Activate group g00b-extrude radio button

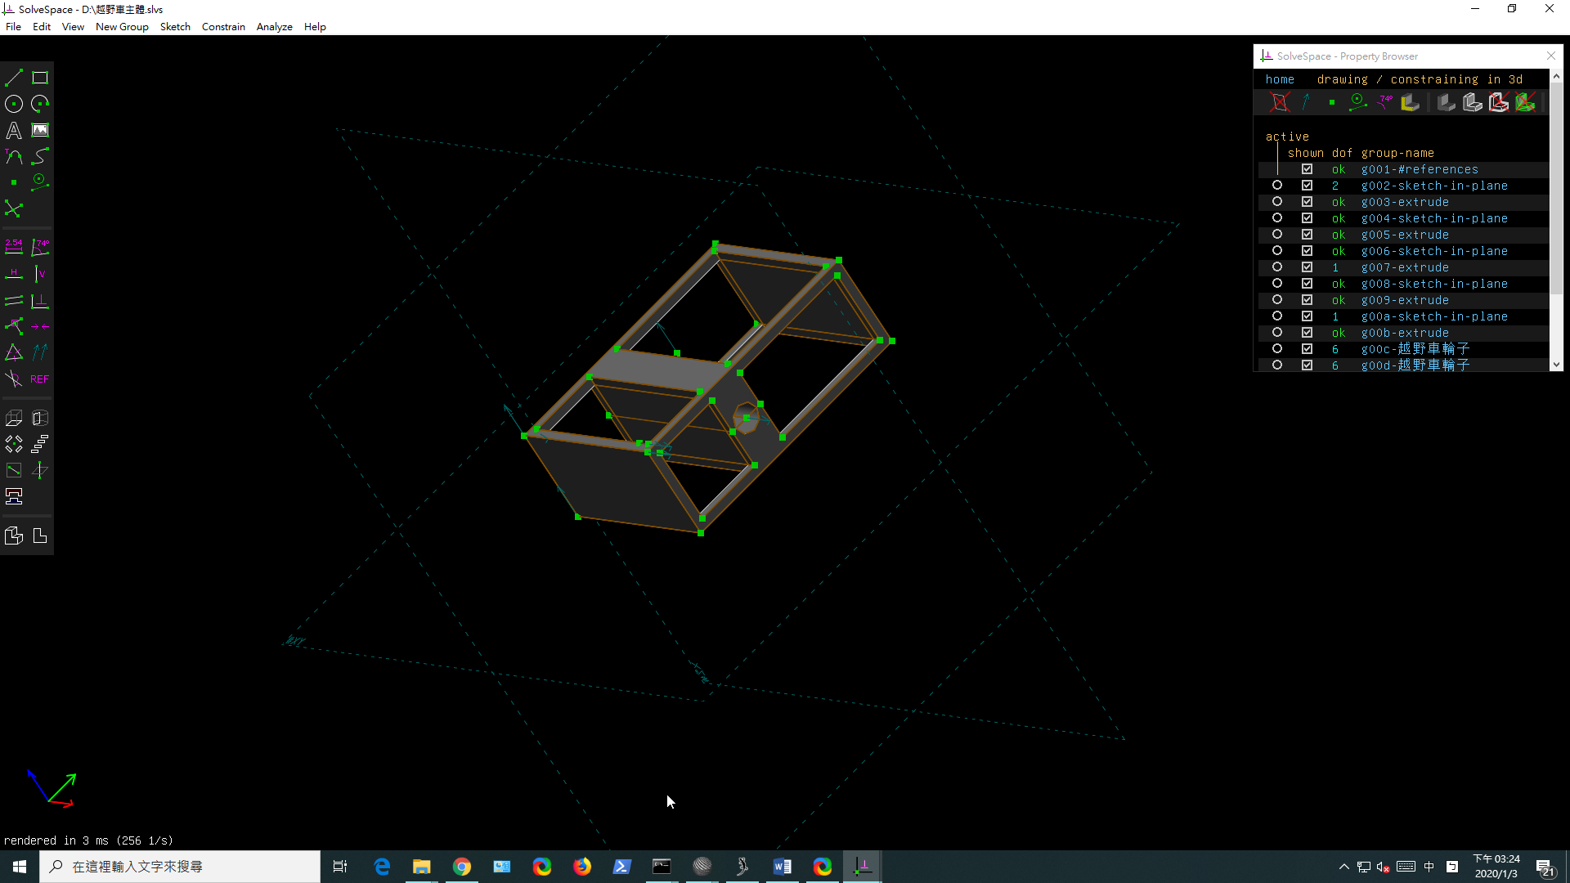pos(1277,333)
